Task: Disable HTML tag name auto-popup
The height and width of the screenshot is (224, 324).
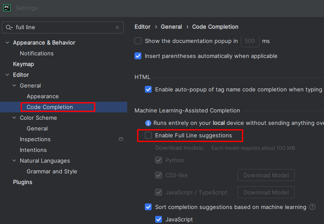Action: (148, 90)
